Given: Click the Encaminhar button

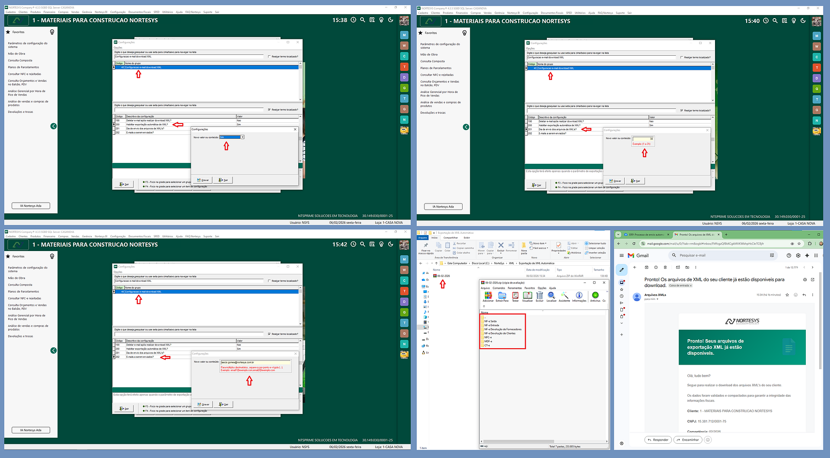Looking at the screenshot, I should click(687, 440).
